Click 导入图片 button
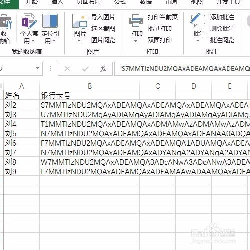 tap(103, 17)
